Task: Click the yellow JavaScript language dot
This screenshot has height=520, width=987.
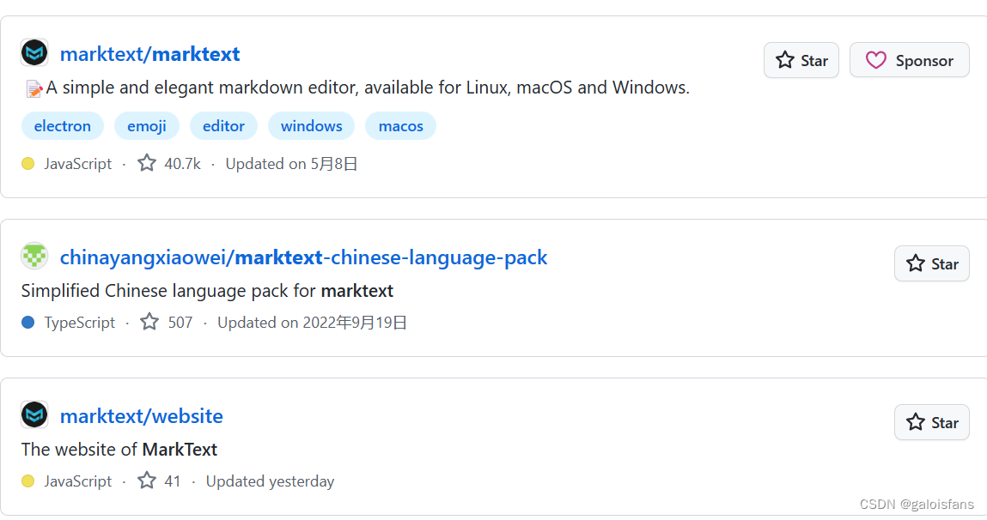Action: coord(27,162)
